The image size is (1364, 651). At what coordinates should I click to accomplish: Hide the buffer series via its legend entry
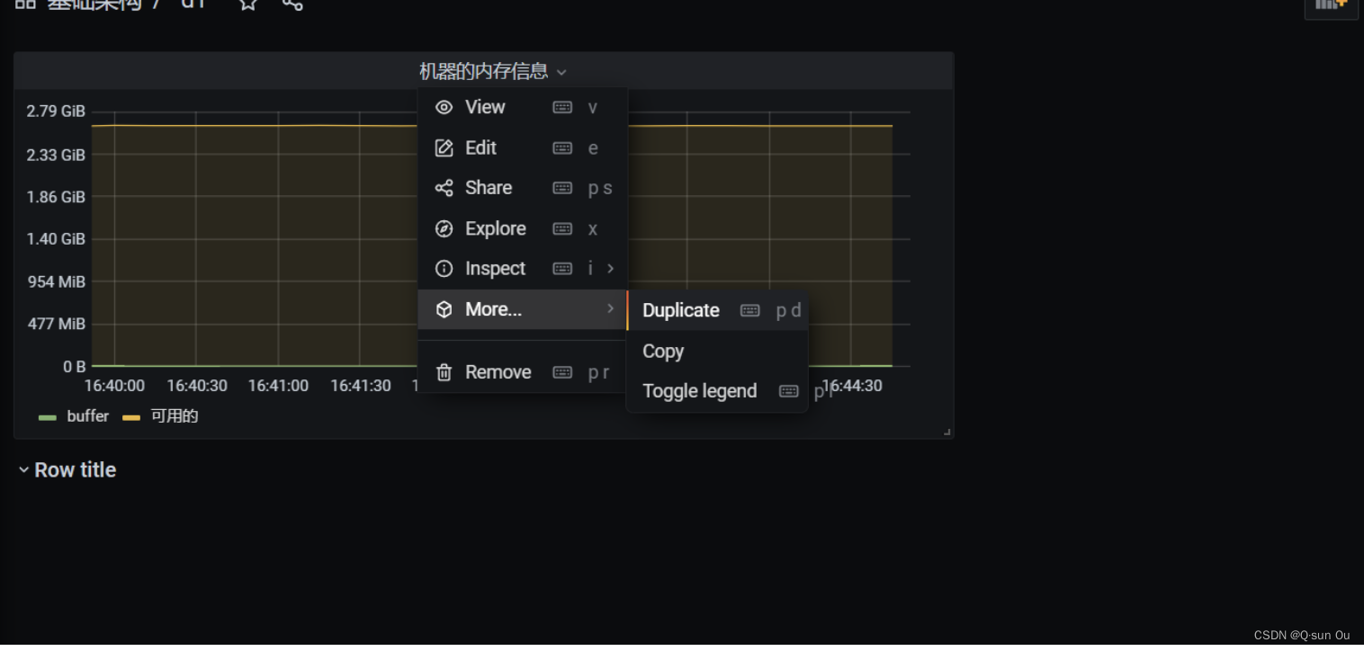87,415
